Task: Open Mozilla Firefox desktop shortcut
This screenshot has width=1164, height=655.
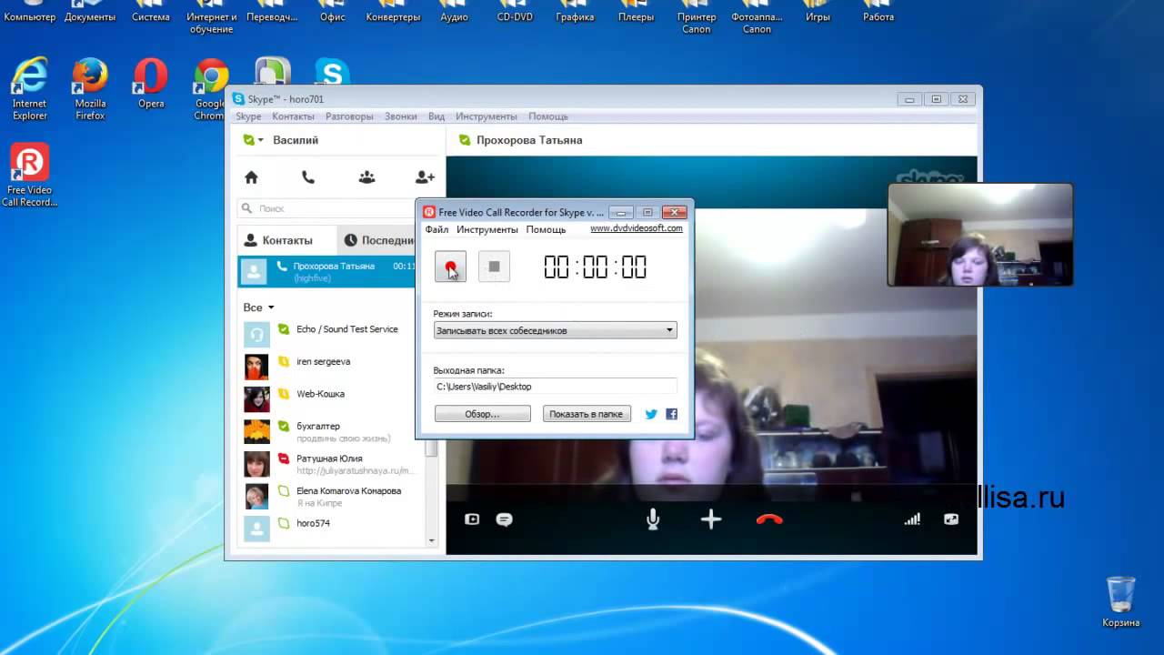Action: pos(90,89)
